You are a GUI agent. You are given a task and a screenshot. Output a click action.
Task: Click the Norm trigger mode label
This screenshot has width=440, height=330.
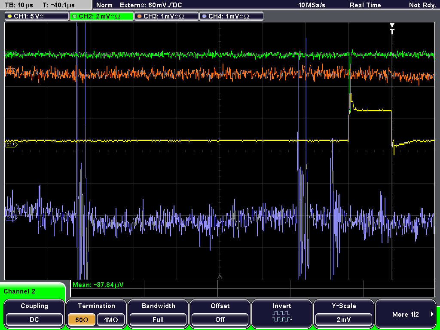[104, 5]
